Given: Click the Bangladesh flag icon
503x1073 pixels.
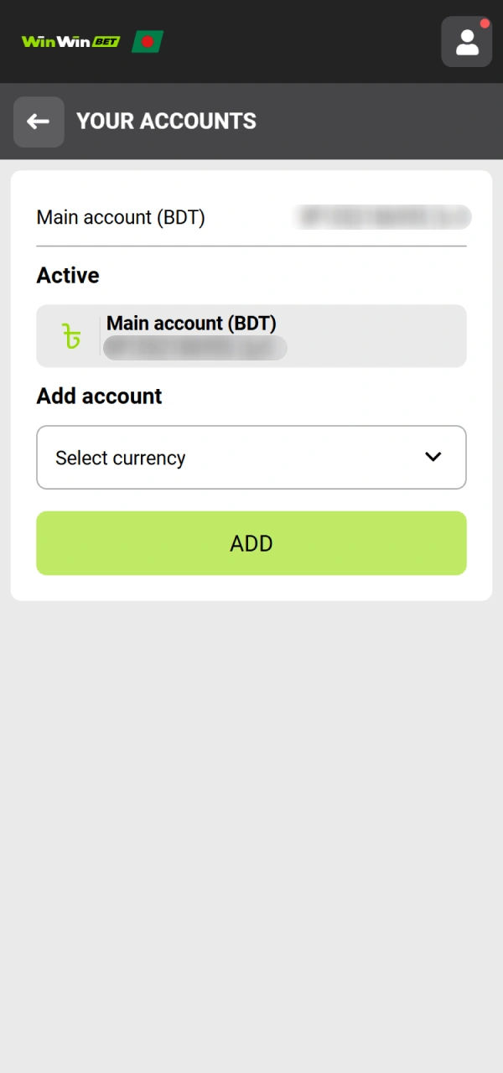Looking at the screenshot, I should 148,41.
